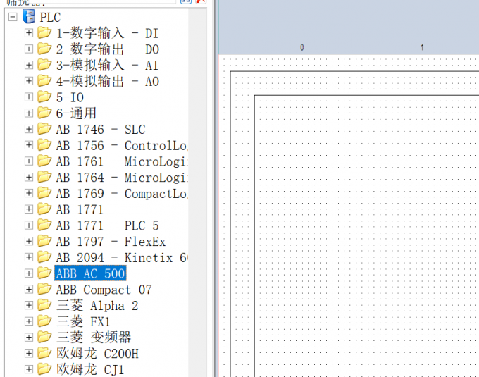Click folder icon of AB 1771 - PLC 5

point(44,225)
